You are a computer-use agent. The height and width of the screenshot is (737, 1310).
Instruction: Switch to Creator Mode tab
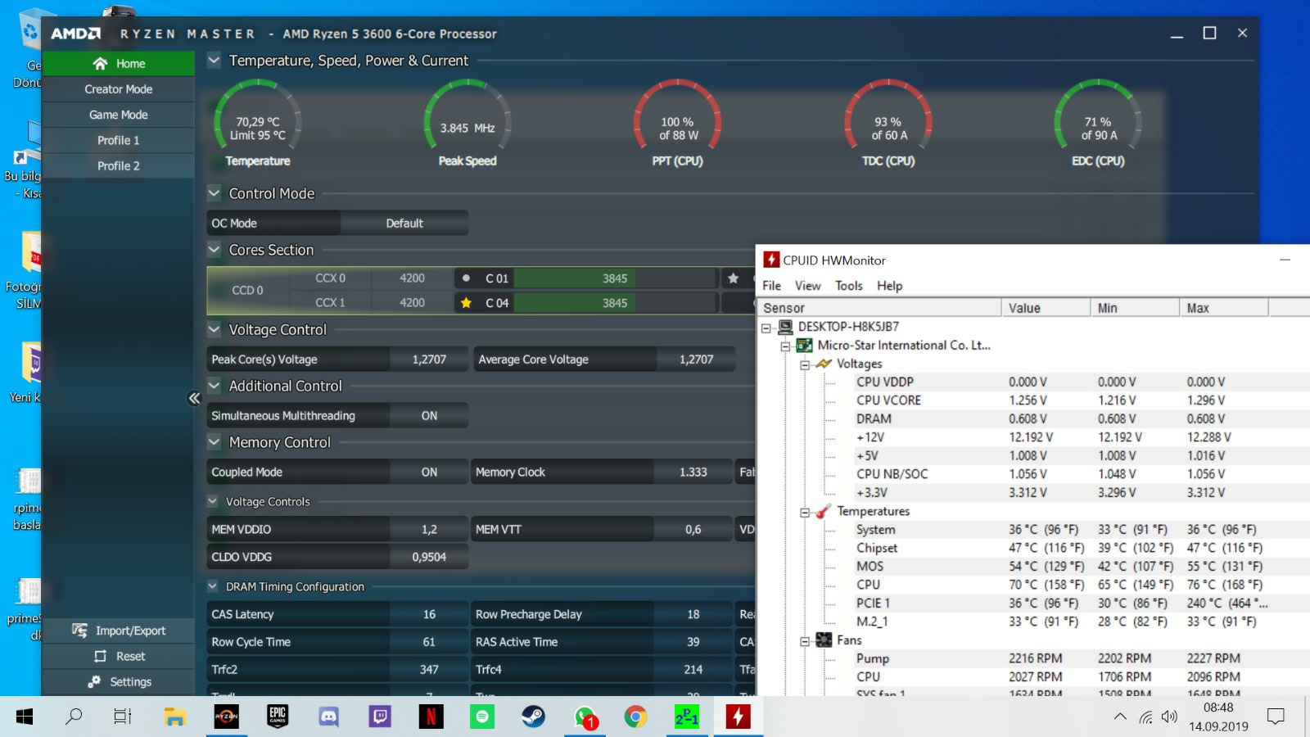pos(119,89)
